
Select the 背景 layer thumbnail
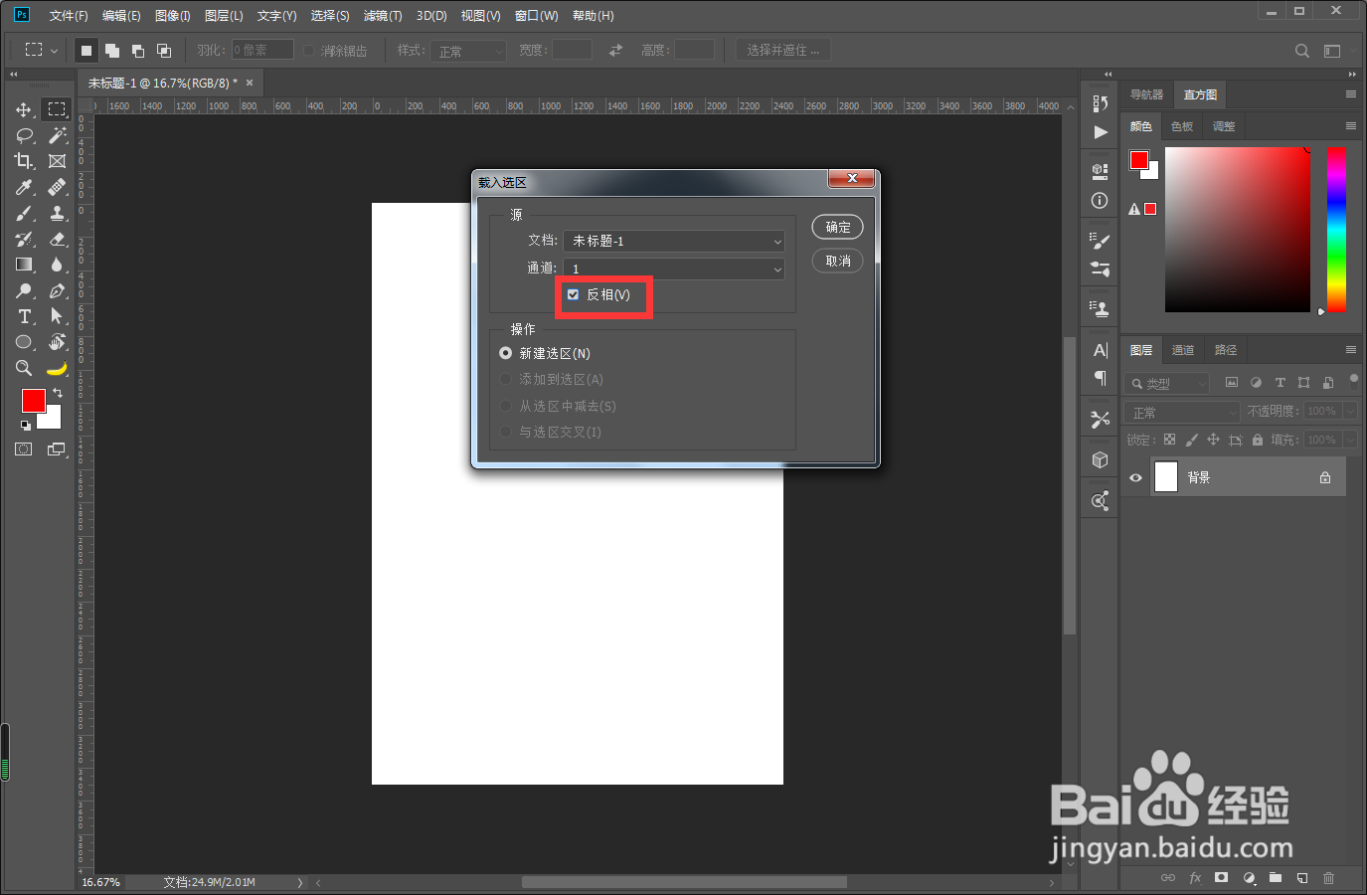pos(1166,477)
